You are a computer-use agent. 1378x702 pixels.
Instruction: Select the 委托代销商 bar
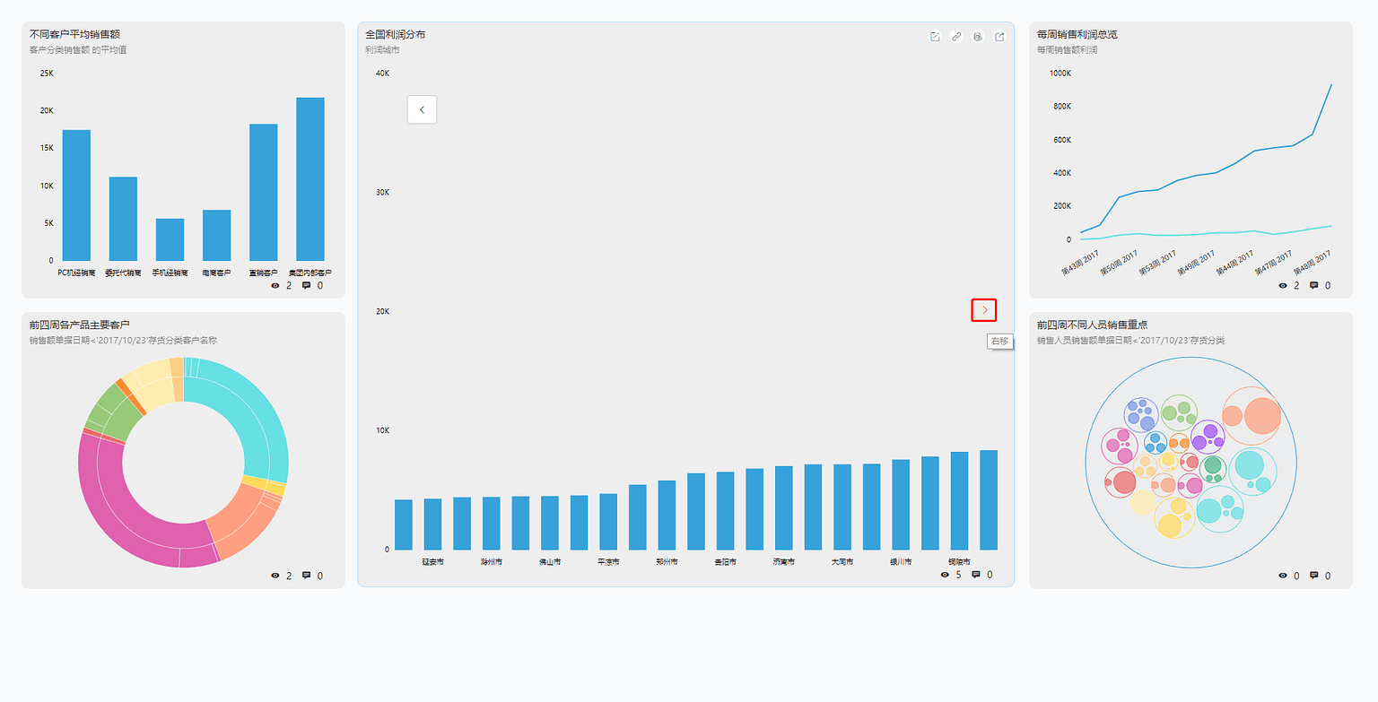tap(123, 219)
